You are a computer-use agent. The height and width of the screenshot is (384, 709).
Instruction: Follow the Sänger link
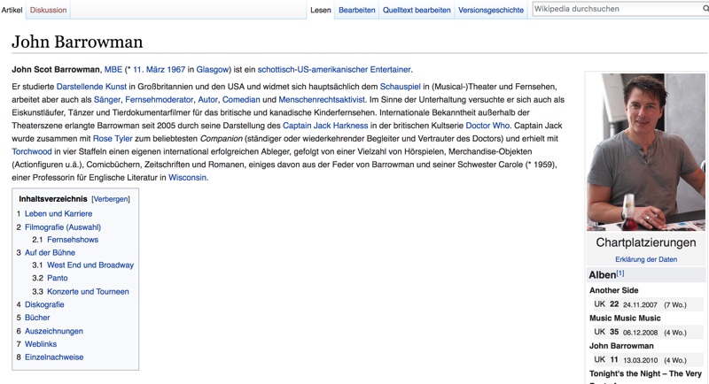pyautogui.click(x=107, y=100)
